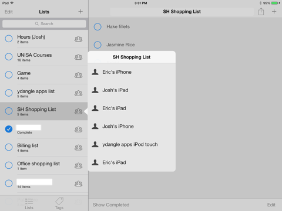Tap the person icon beside Eric's iPhone
The height and width of the screenshot is (211, 282).
pos(95,72)
